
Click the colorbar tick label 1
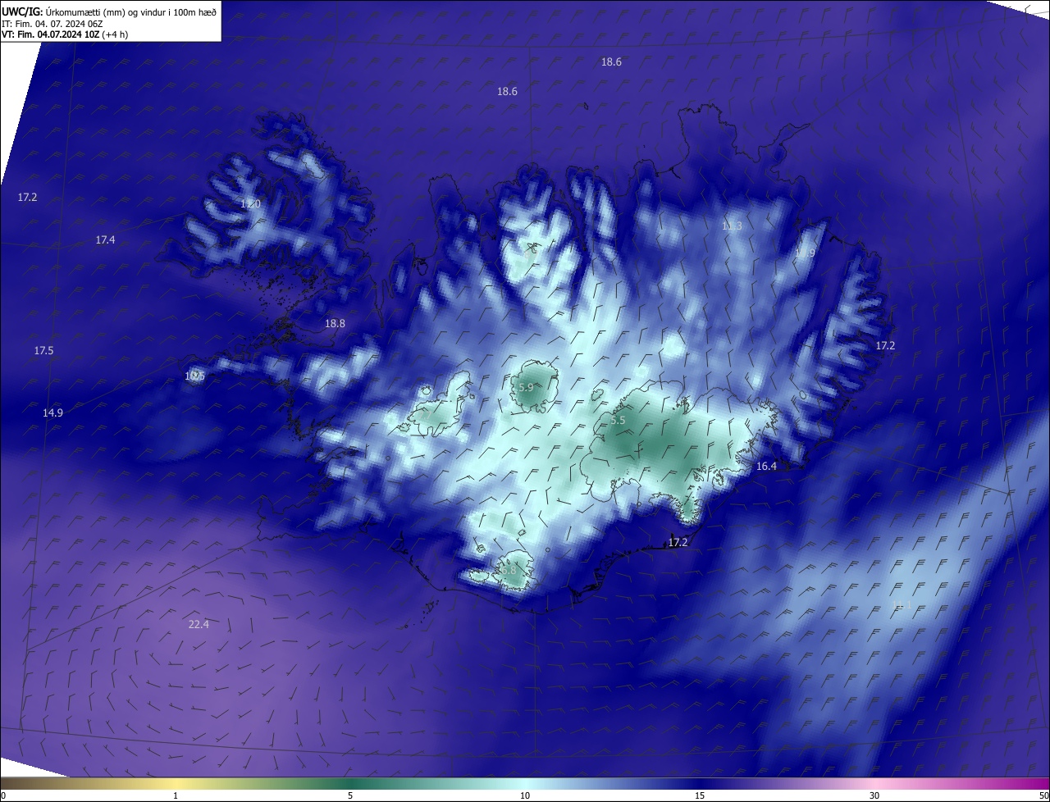176,795
